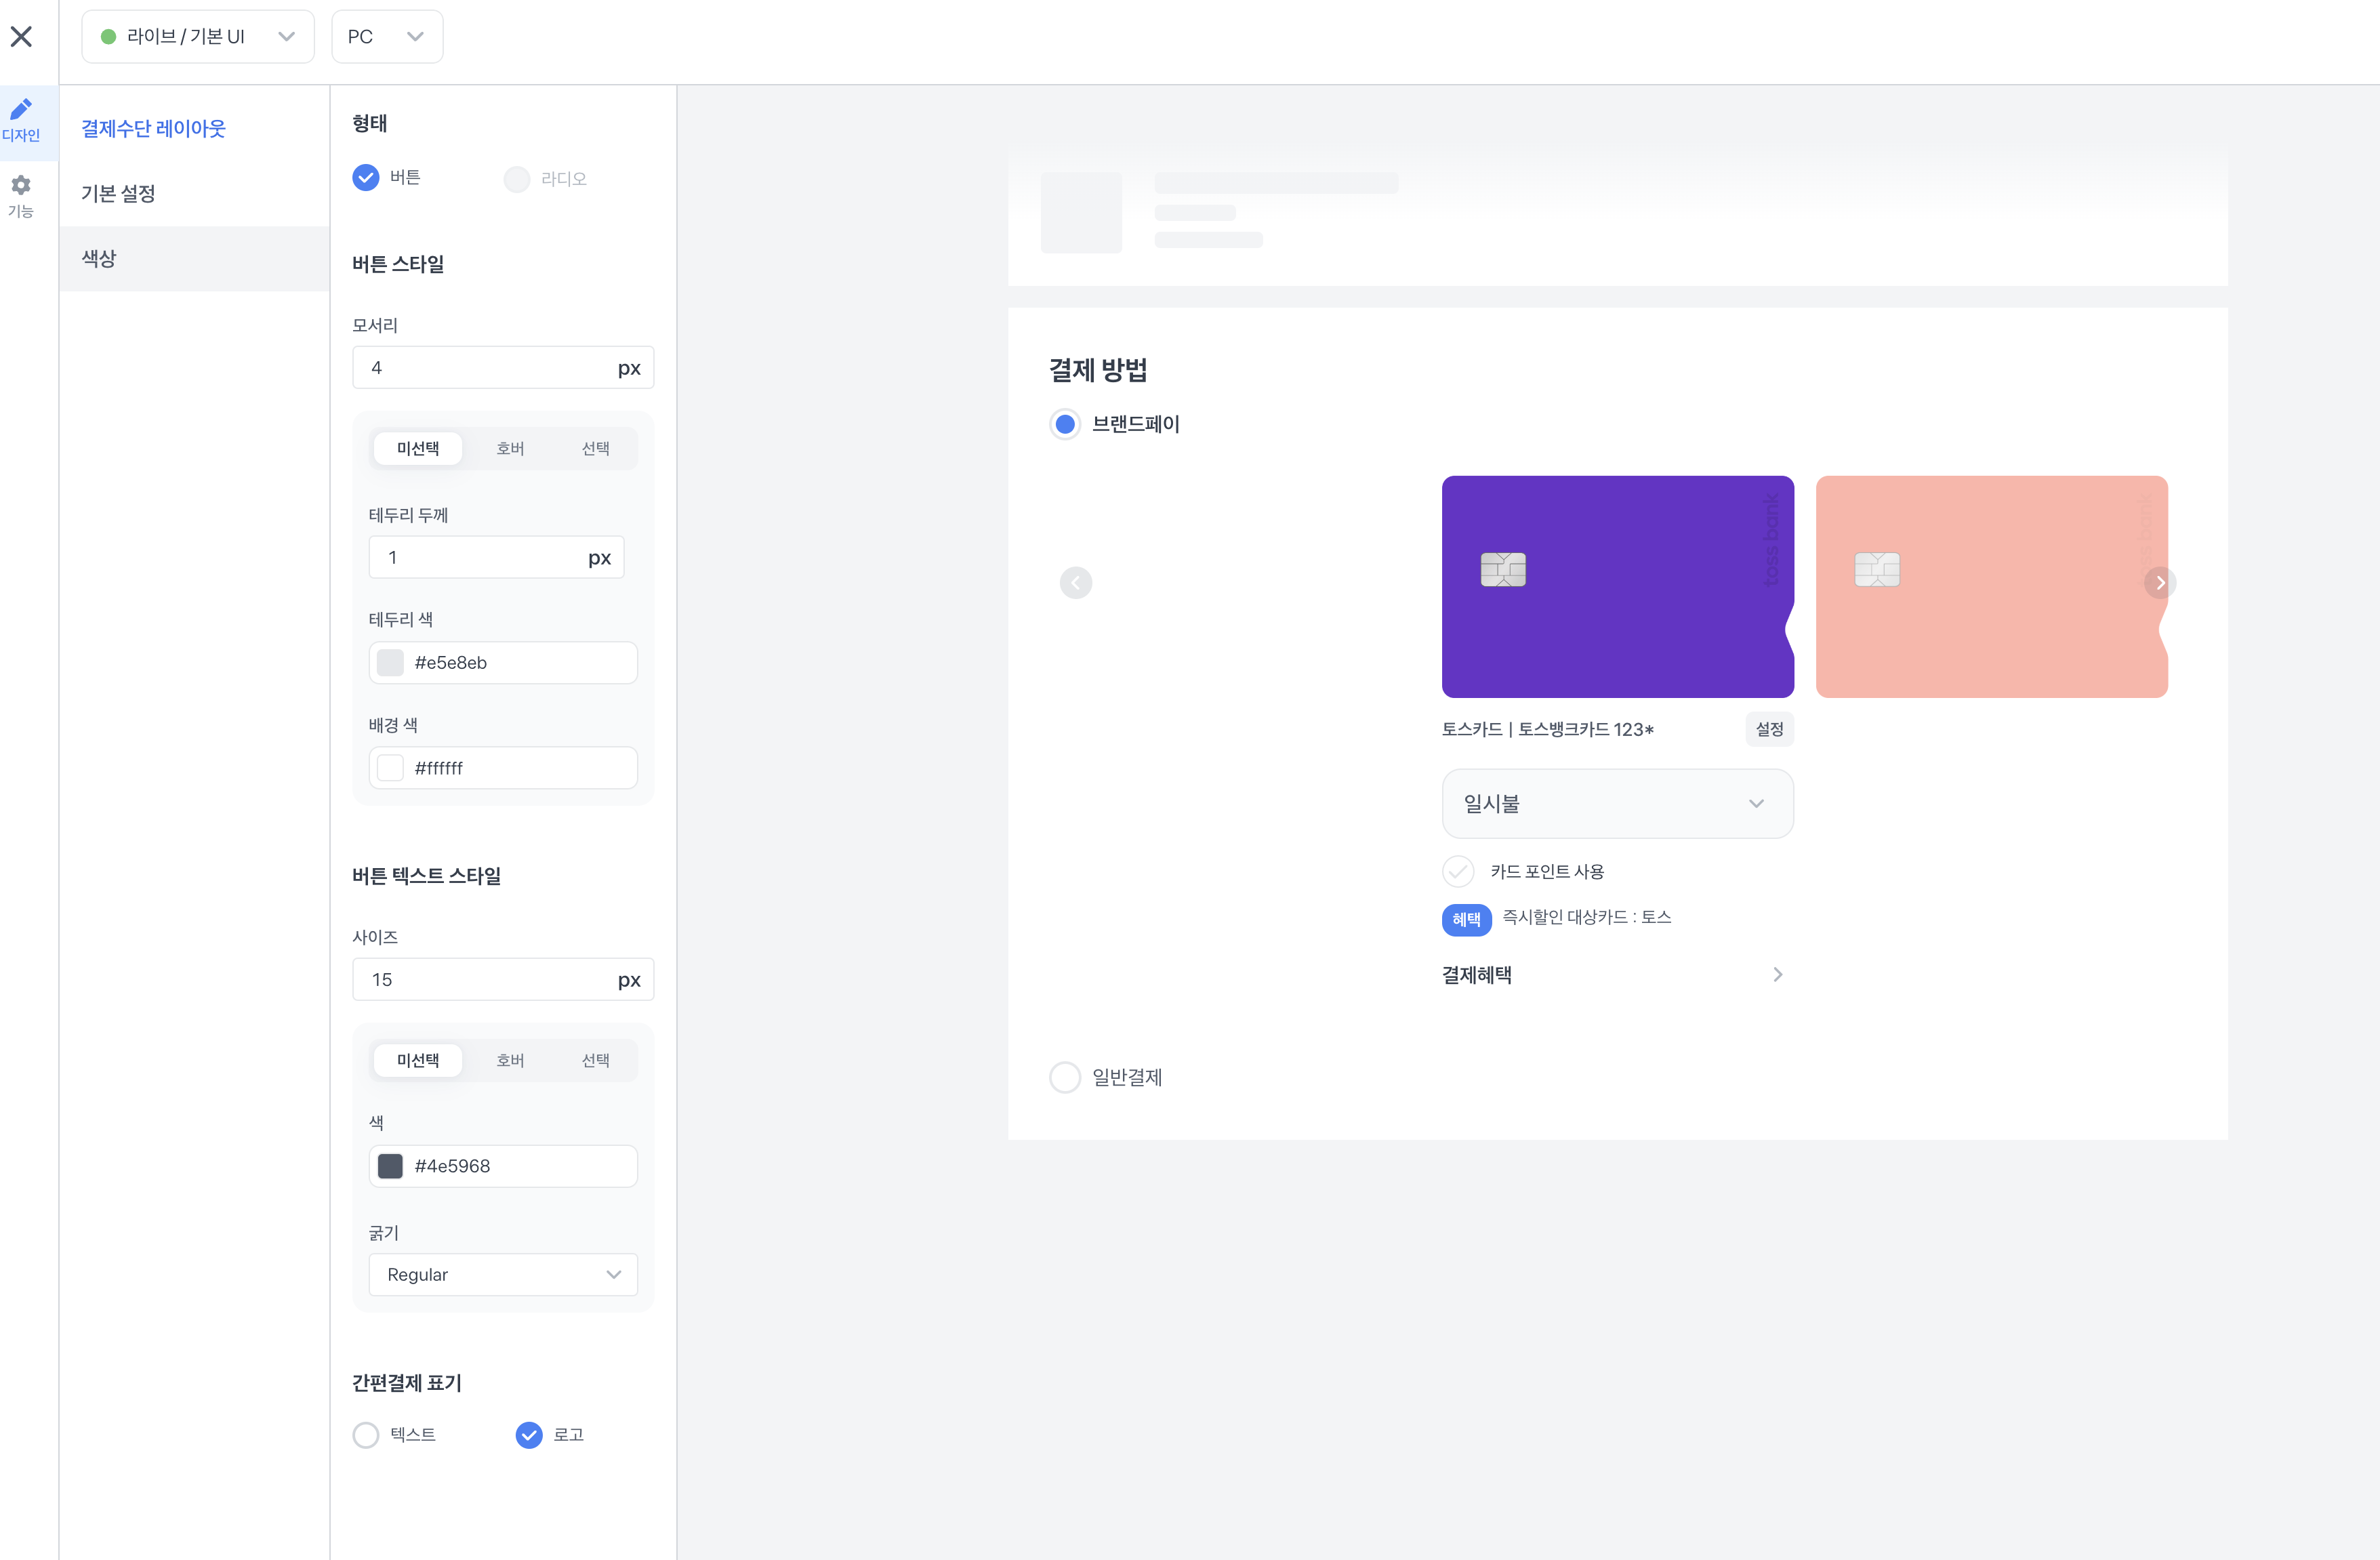Image resolution: width=2380 pixels, height=1560 pixels.
Task: Open 결제혜택 chevron arrow
Action: point(1777,975)
